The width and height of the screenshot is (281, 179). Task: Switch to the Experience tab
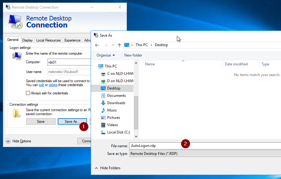[x=72, y=40]
